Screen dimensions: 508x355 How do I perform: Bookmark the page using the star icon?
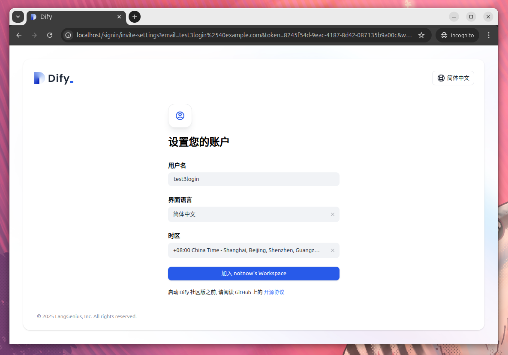421,35
